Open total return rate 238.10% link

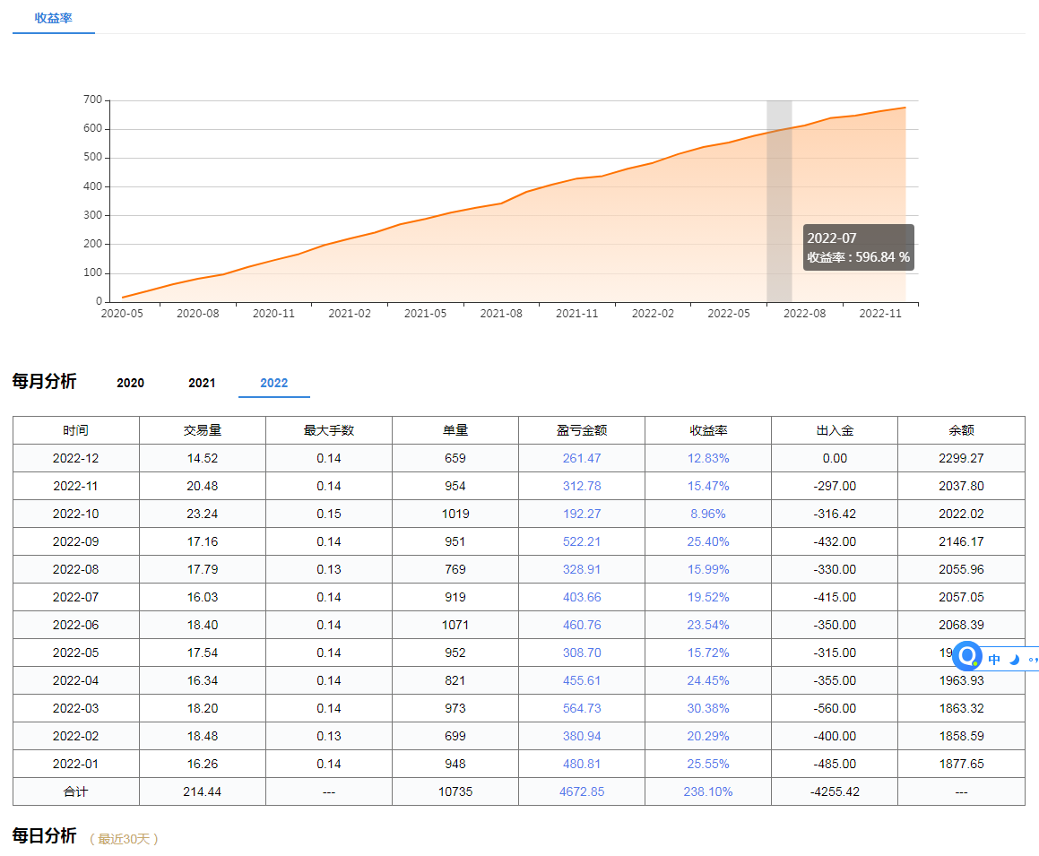(708, 792)
